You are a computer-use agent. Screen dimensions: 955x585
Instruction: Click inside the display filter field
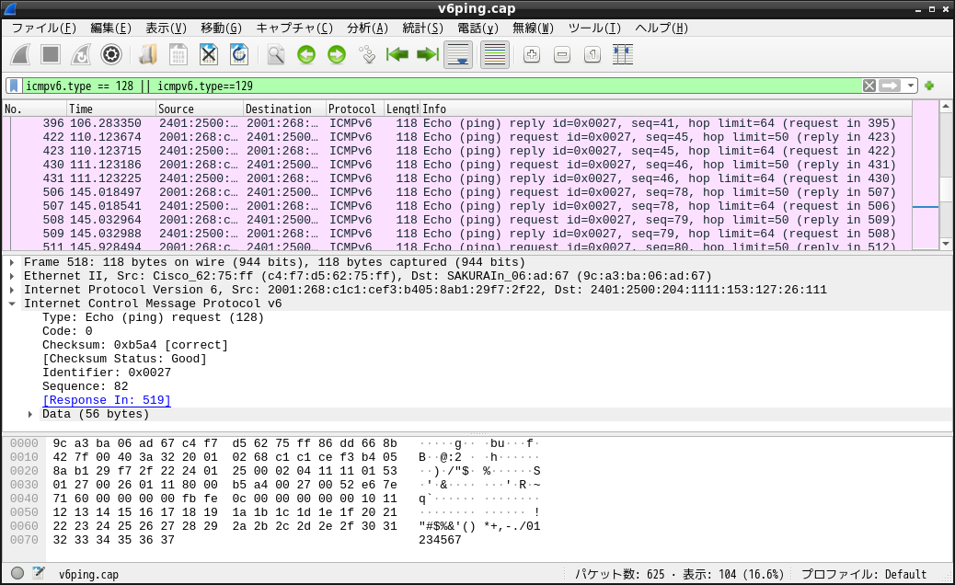point(442,86)
